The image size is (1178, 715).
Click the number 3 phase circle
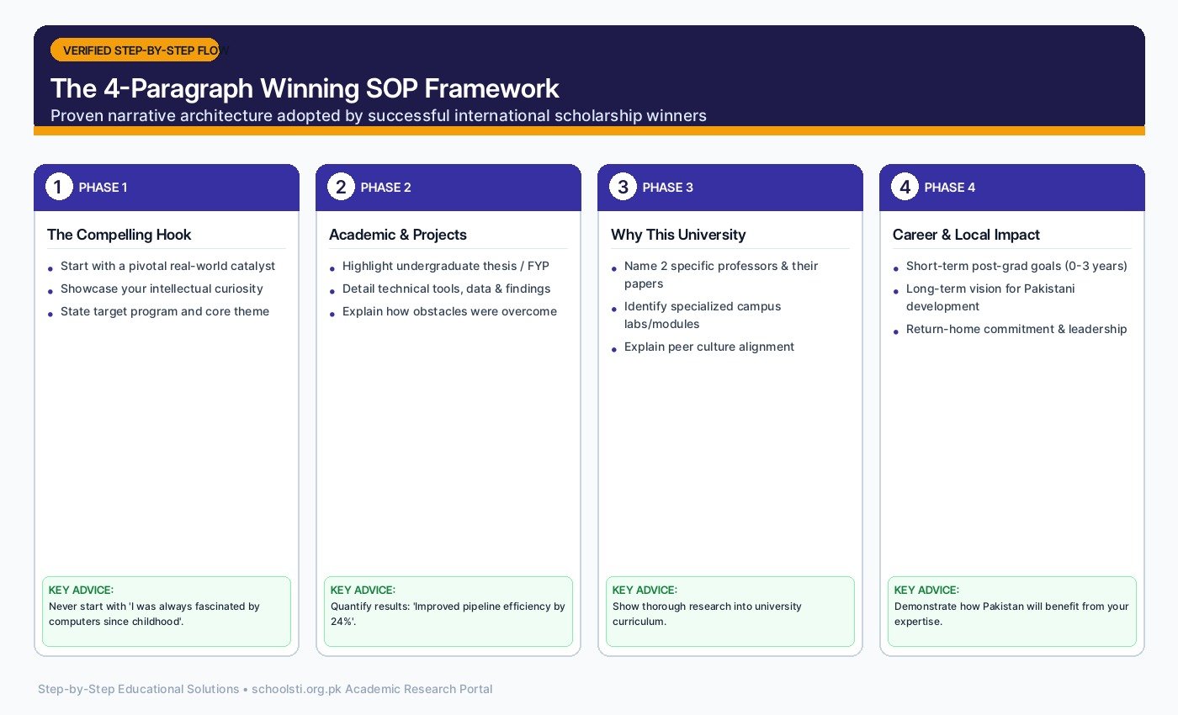623,187
